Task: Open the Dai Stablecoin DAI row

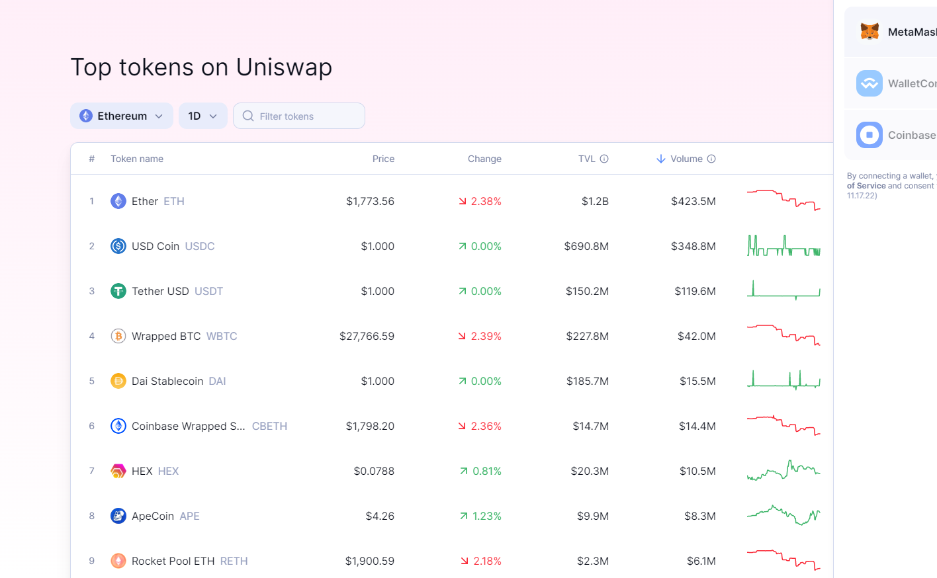Action: 452,381
